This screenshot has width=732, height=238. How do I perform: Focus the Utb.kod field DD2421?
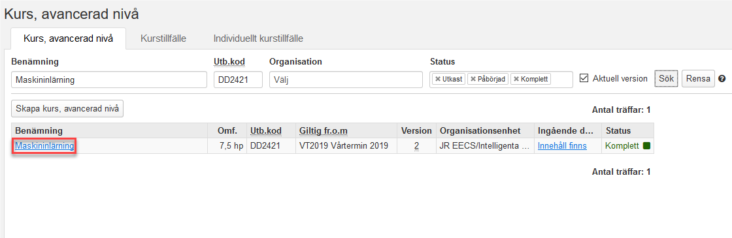pos(238,80)
